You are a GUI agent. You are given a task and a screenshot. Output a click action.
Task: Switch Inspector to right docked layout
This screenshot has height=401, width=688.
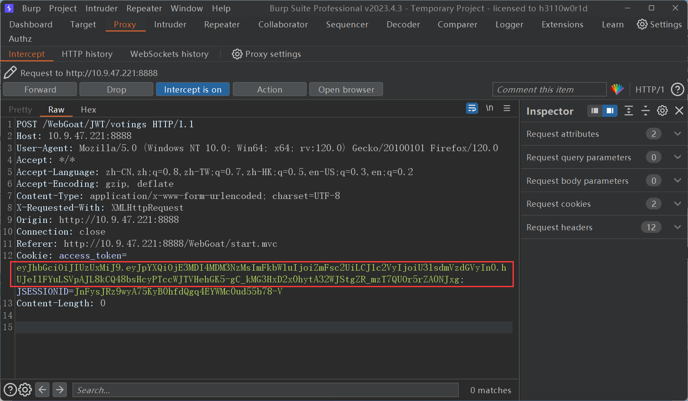[x=610, y=111]
